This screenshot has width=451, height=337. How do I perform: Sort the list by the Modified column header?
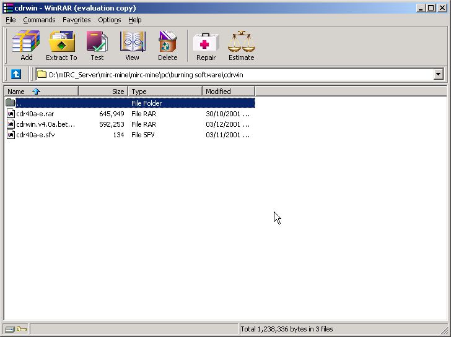pos(229,92)
